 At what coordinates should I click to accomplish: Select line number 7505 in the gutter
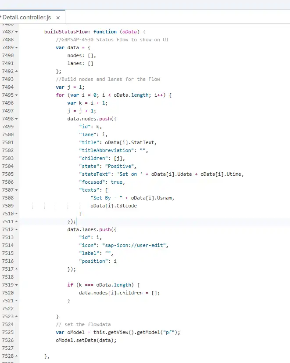7,174
